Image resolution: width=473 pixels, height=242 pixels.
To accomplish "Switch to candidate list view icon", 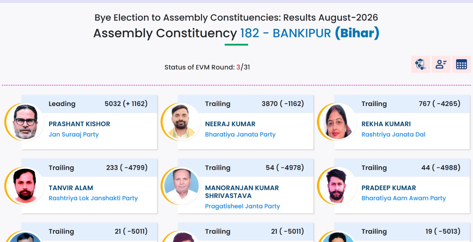I will [441, 64].
